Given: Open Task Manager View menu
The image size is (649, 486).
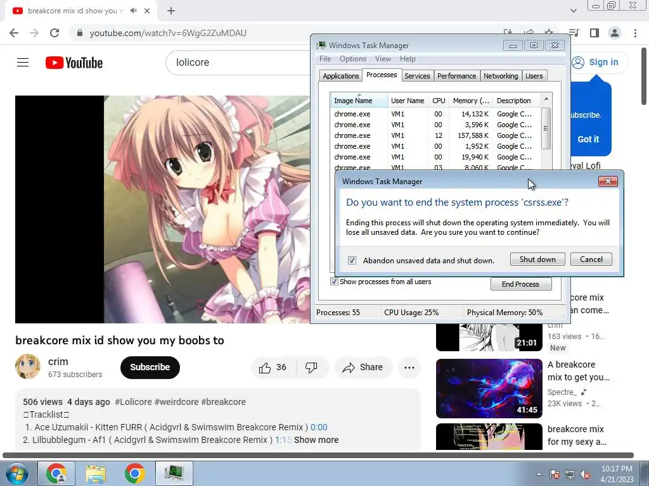Looking at the screenshot, I should point(383,59).
